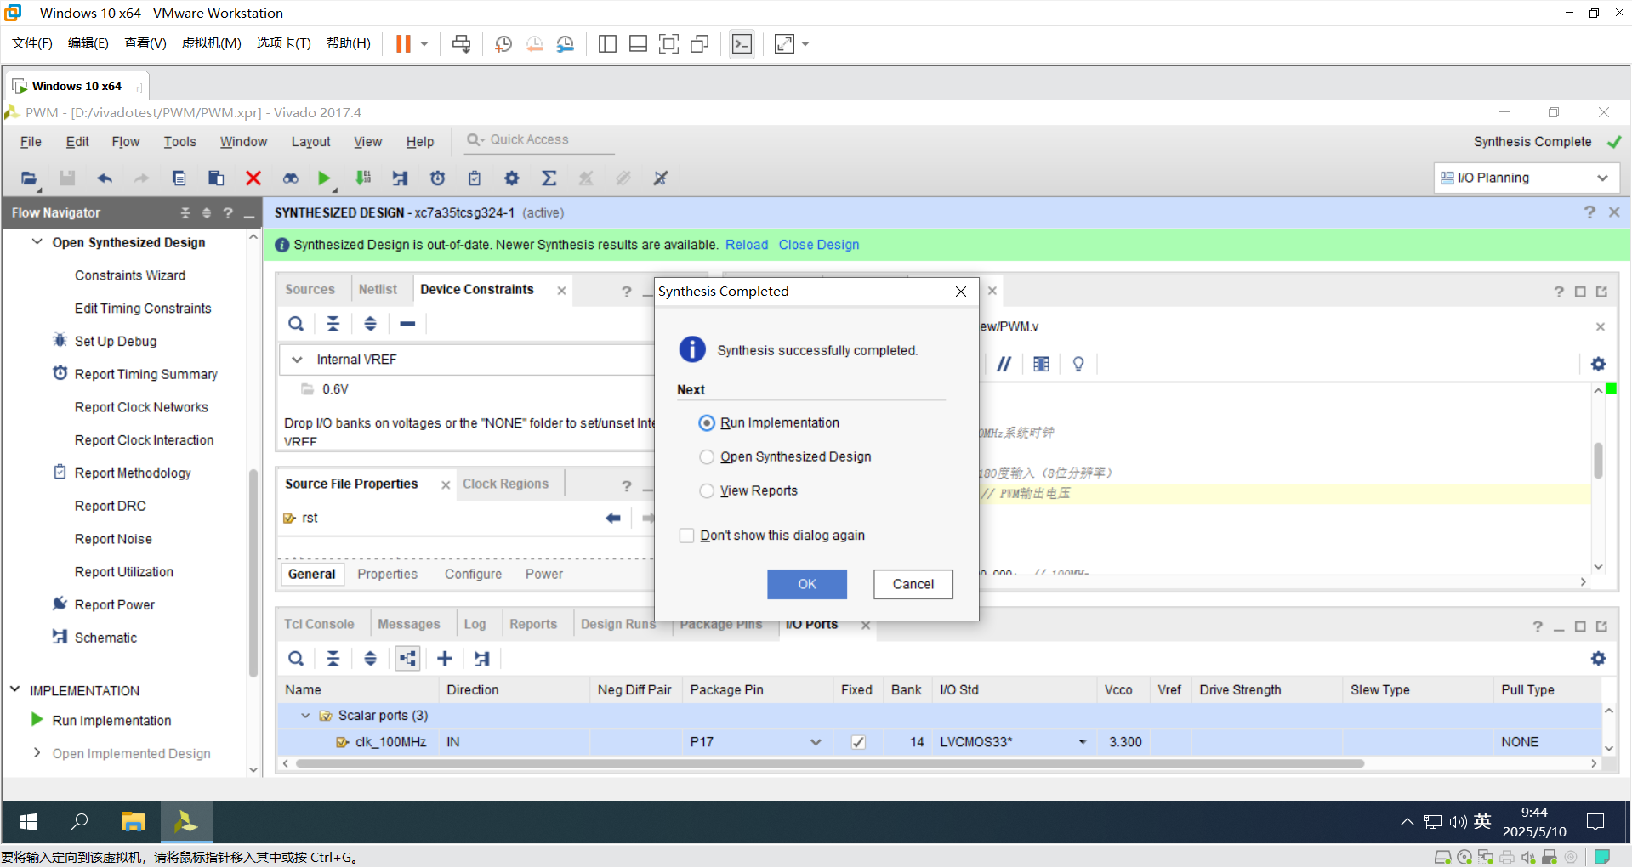1632x867 pixels.
Task: Expand all in Device Constraints panel
Action: 370,324
